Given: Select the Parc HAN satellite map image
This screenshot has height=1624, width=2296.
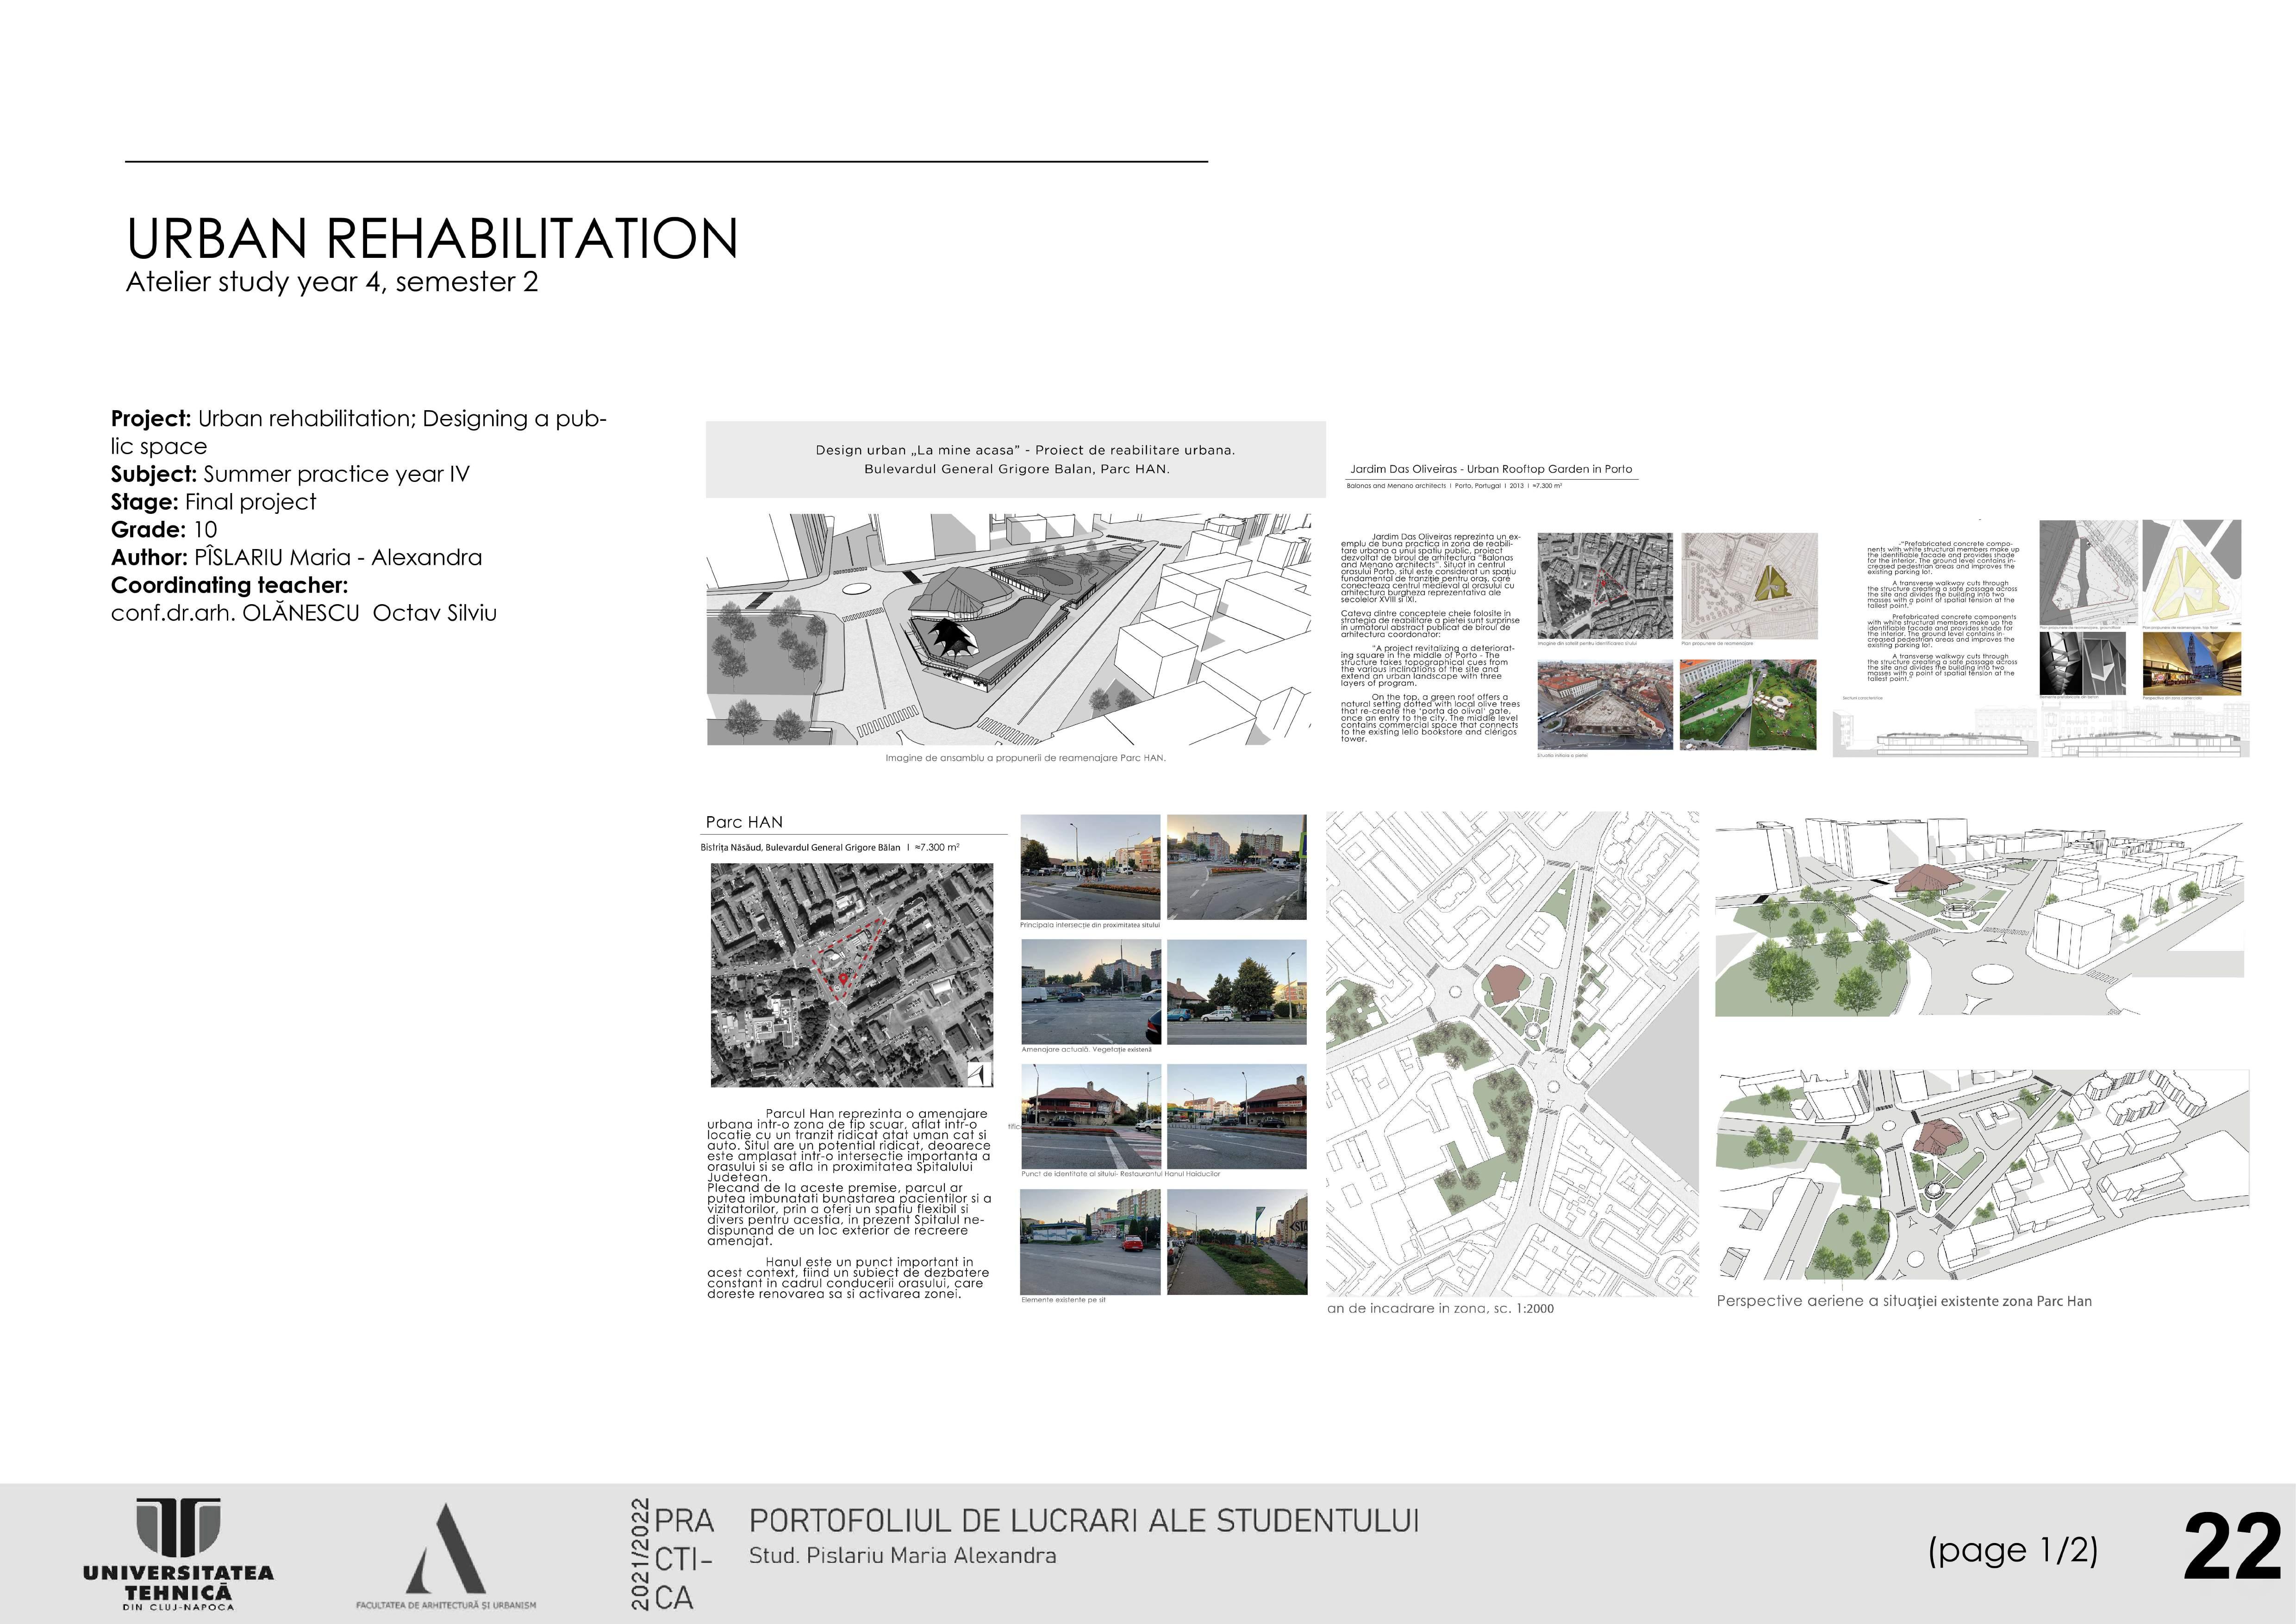Looking at the screenshot, I should [x=851, y=975].
